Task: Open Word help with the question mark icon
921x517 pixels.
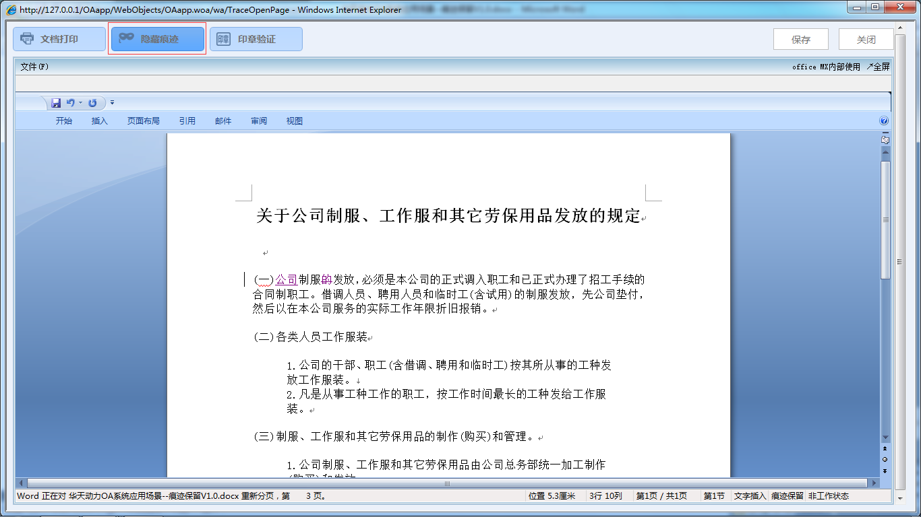Action: click(883, 120)
